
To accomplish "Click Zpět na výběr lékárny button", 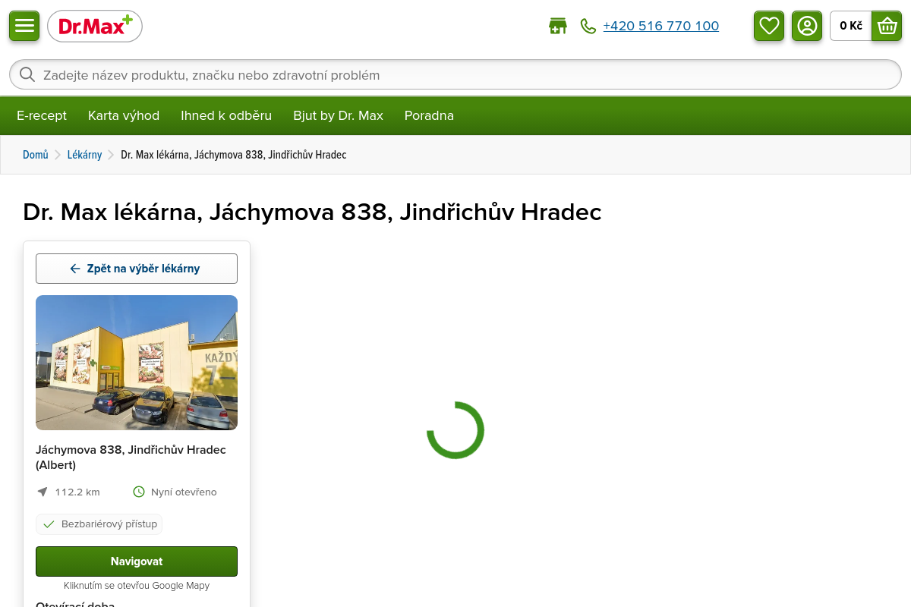I will click(137, 269).
